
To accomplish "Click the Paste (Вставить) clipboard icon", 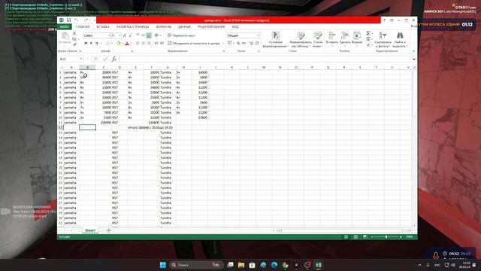I will pyautogui.click(x=65, y=38).
